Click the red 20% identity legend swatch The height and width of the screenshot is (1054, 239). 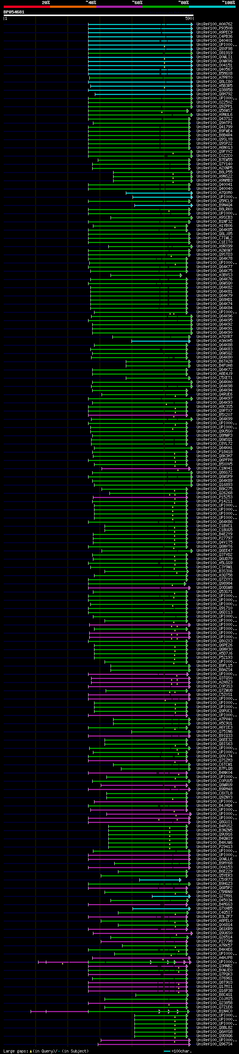click(27, 7)
